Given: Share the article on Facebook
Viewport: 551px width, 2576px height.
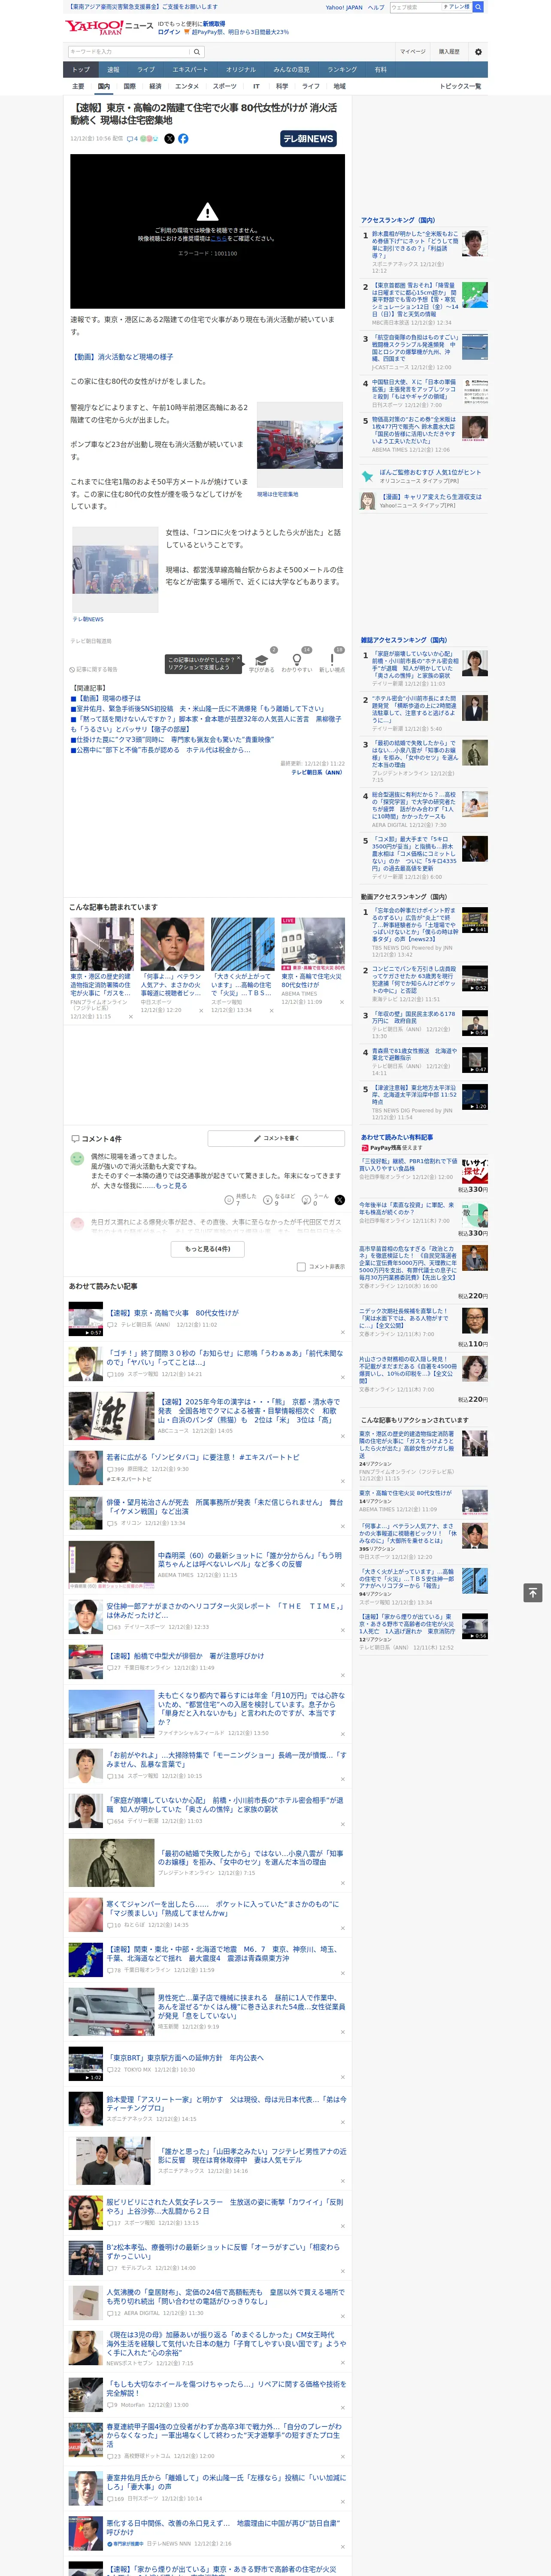Looking at the screenshot, I should pyautogui.click(x=183, y=139).
